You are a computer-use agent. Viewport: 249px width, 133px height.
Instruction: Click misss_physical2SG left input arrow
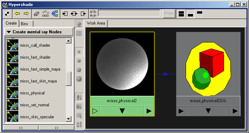(181, 111)
